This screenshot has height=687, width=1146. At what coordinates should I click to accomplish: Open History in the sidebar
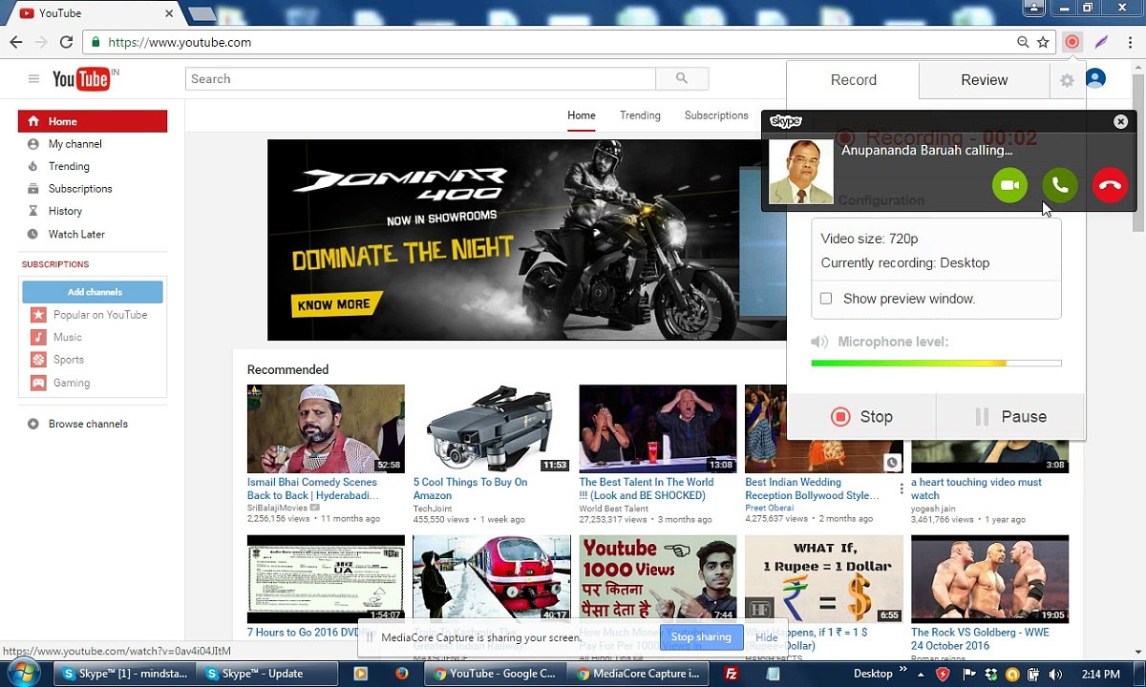(x=65, y=211)
